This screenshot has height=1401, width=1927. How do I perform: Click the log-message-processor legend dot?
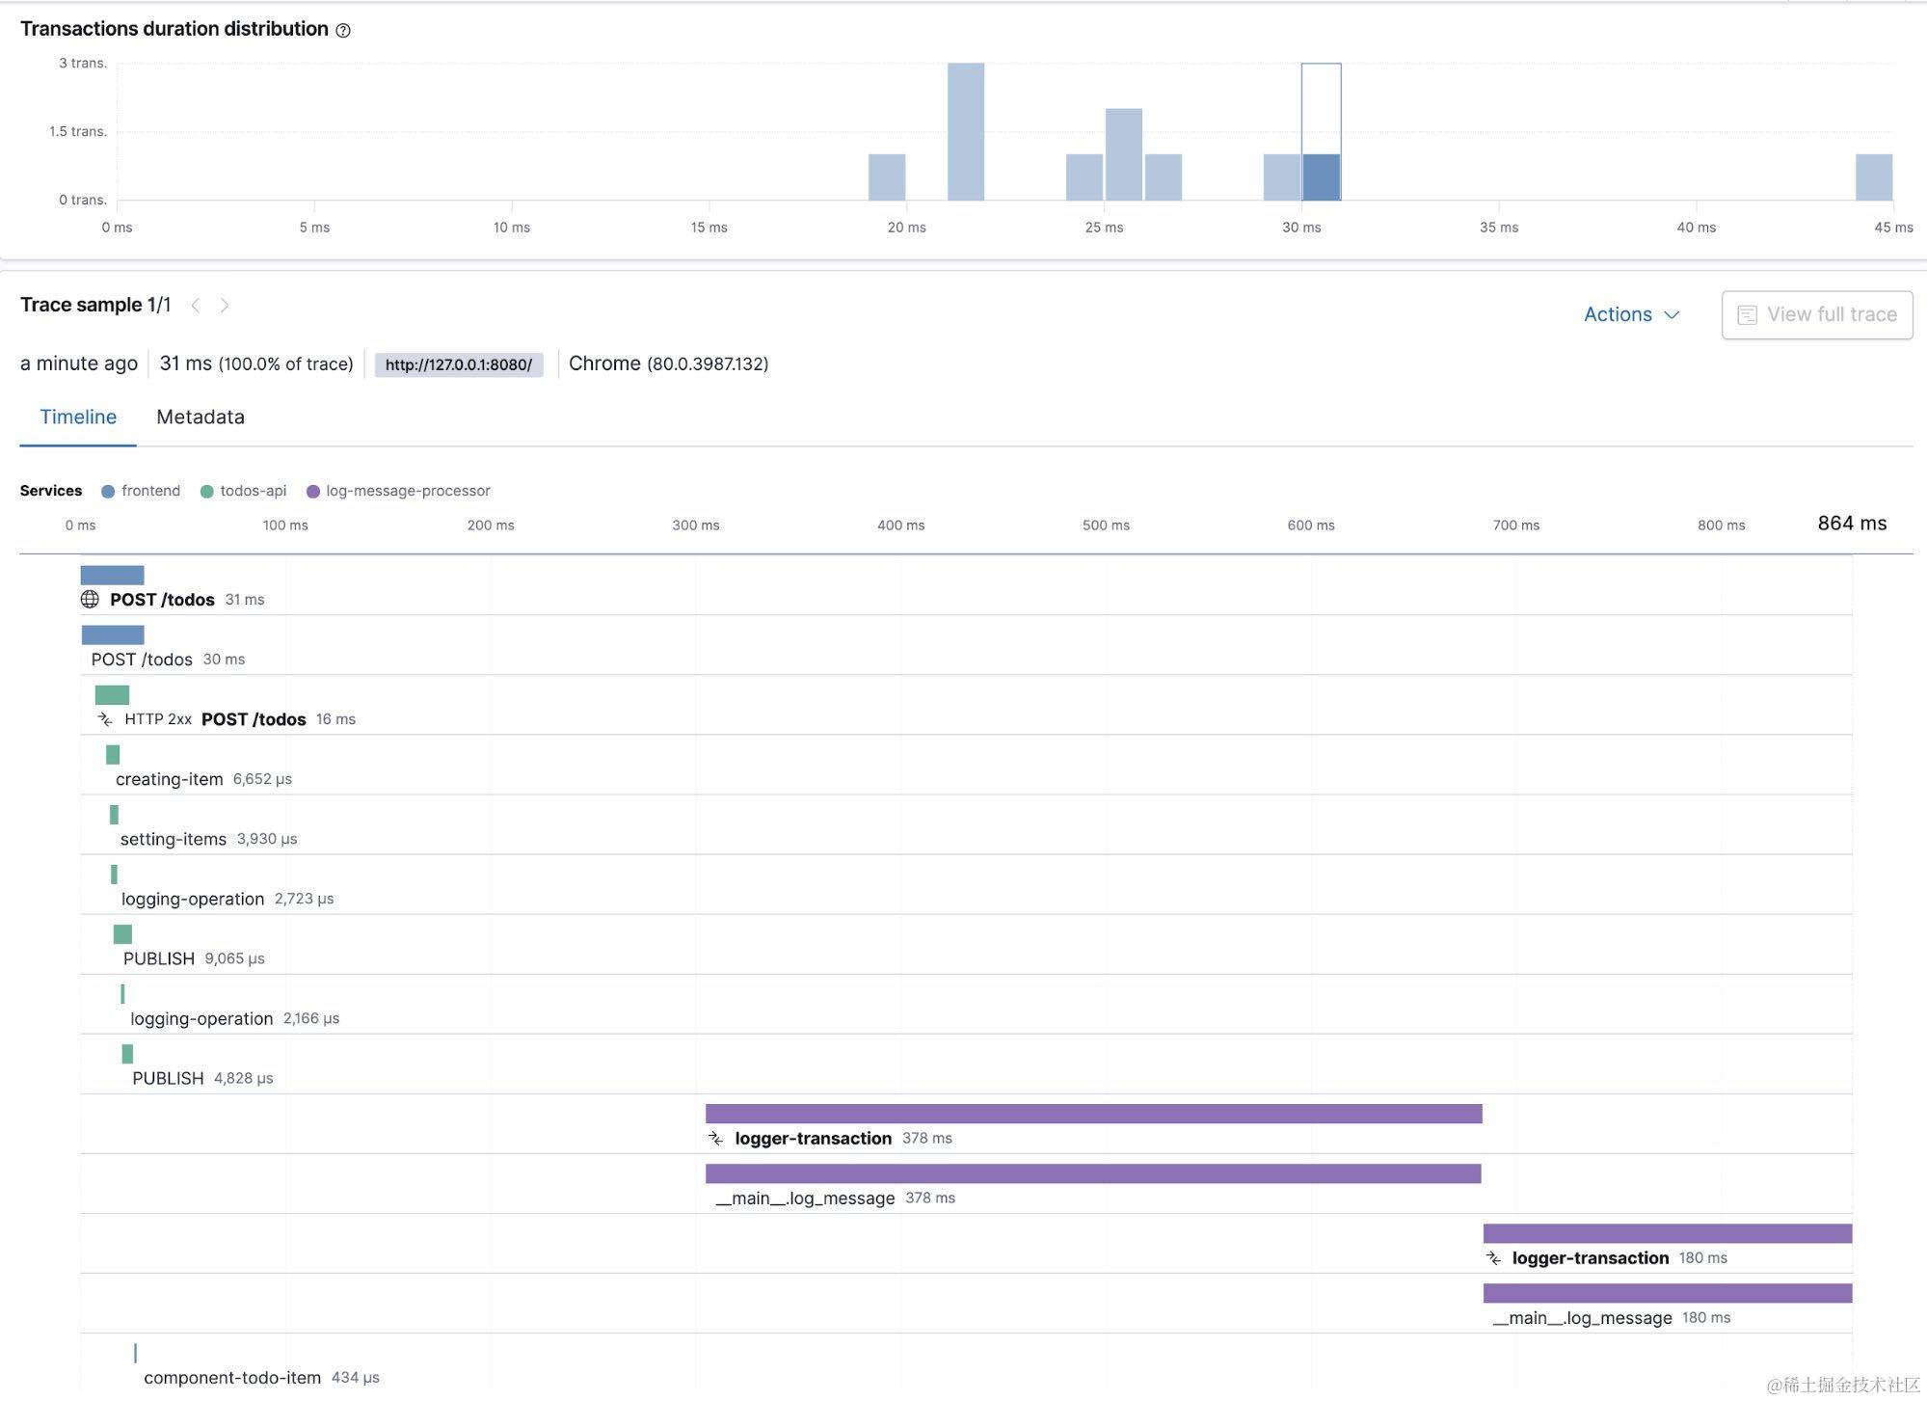(312, 492)
